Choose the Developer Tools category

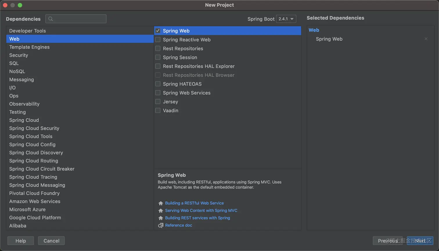[28, 31]
